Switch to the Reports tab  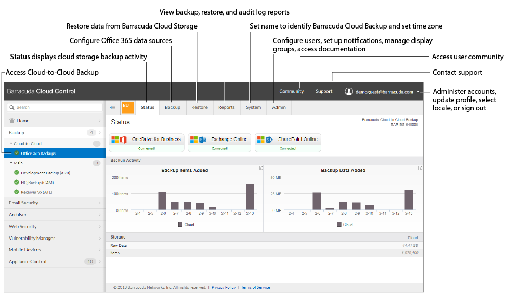pyautogui.click(x=226, y=107)
